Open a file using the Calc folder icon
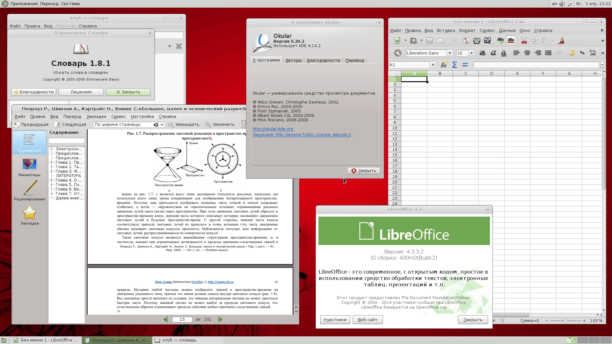Image resolution: width=612 pixels, height=344 pixels. (413, 40)
